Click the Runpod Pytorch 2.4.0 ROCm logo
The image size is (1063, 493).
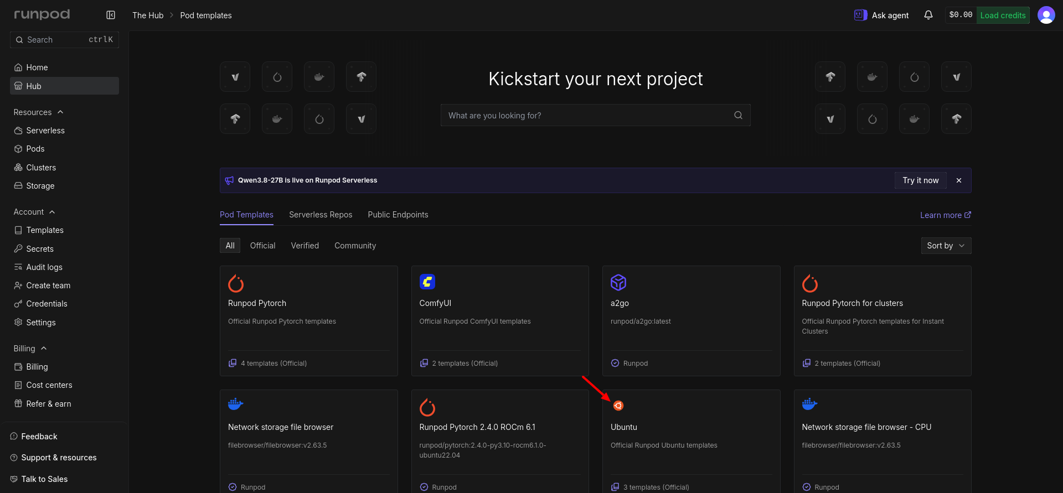[x=427, y=407]
